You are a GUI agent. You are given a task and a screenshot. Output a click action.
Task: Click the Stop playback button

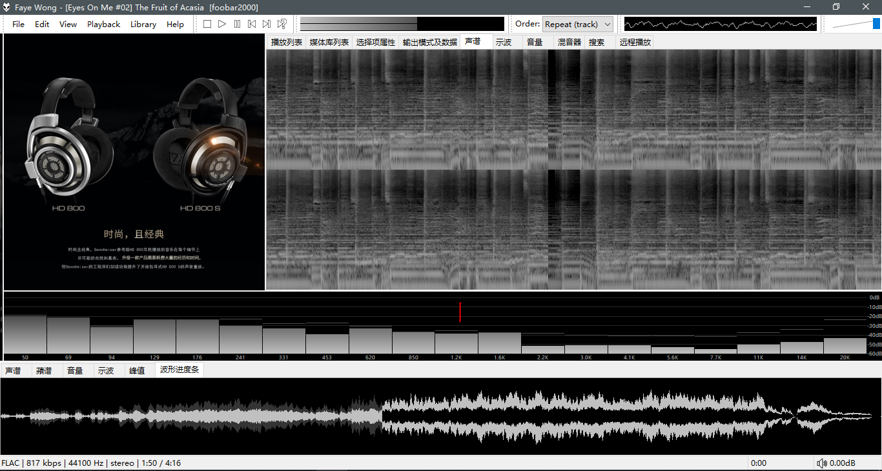coord(207,24)
